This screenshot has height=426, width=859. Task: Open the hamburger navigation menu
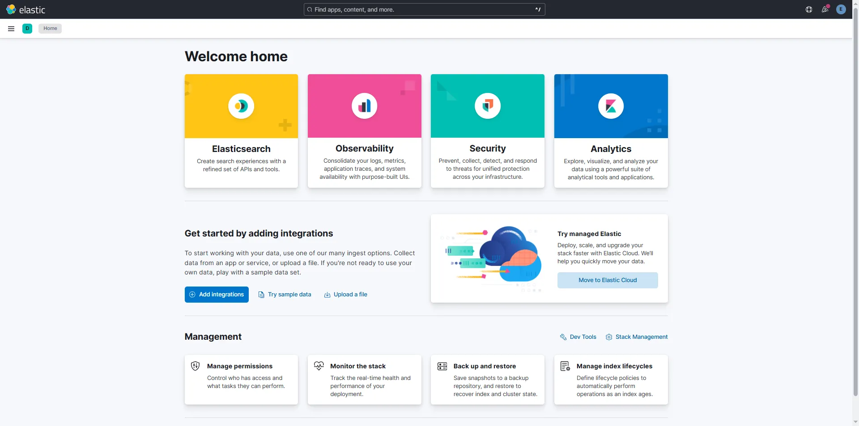[x=11, y=29]
